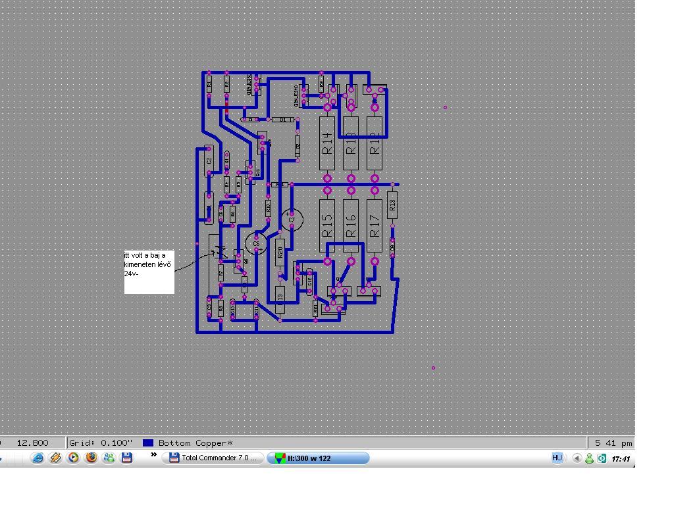Click the 'itt volt a baj' annotation note

[x=149, y=272]
